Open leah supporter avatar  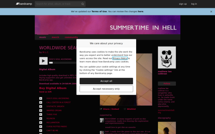tap(102, 132)
